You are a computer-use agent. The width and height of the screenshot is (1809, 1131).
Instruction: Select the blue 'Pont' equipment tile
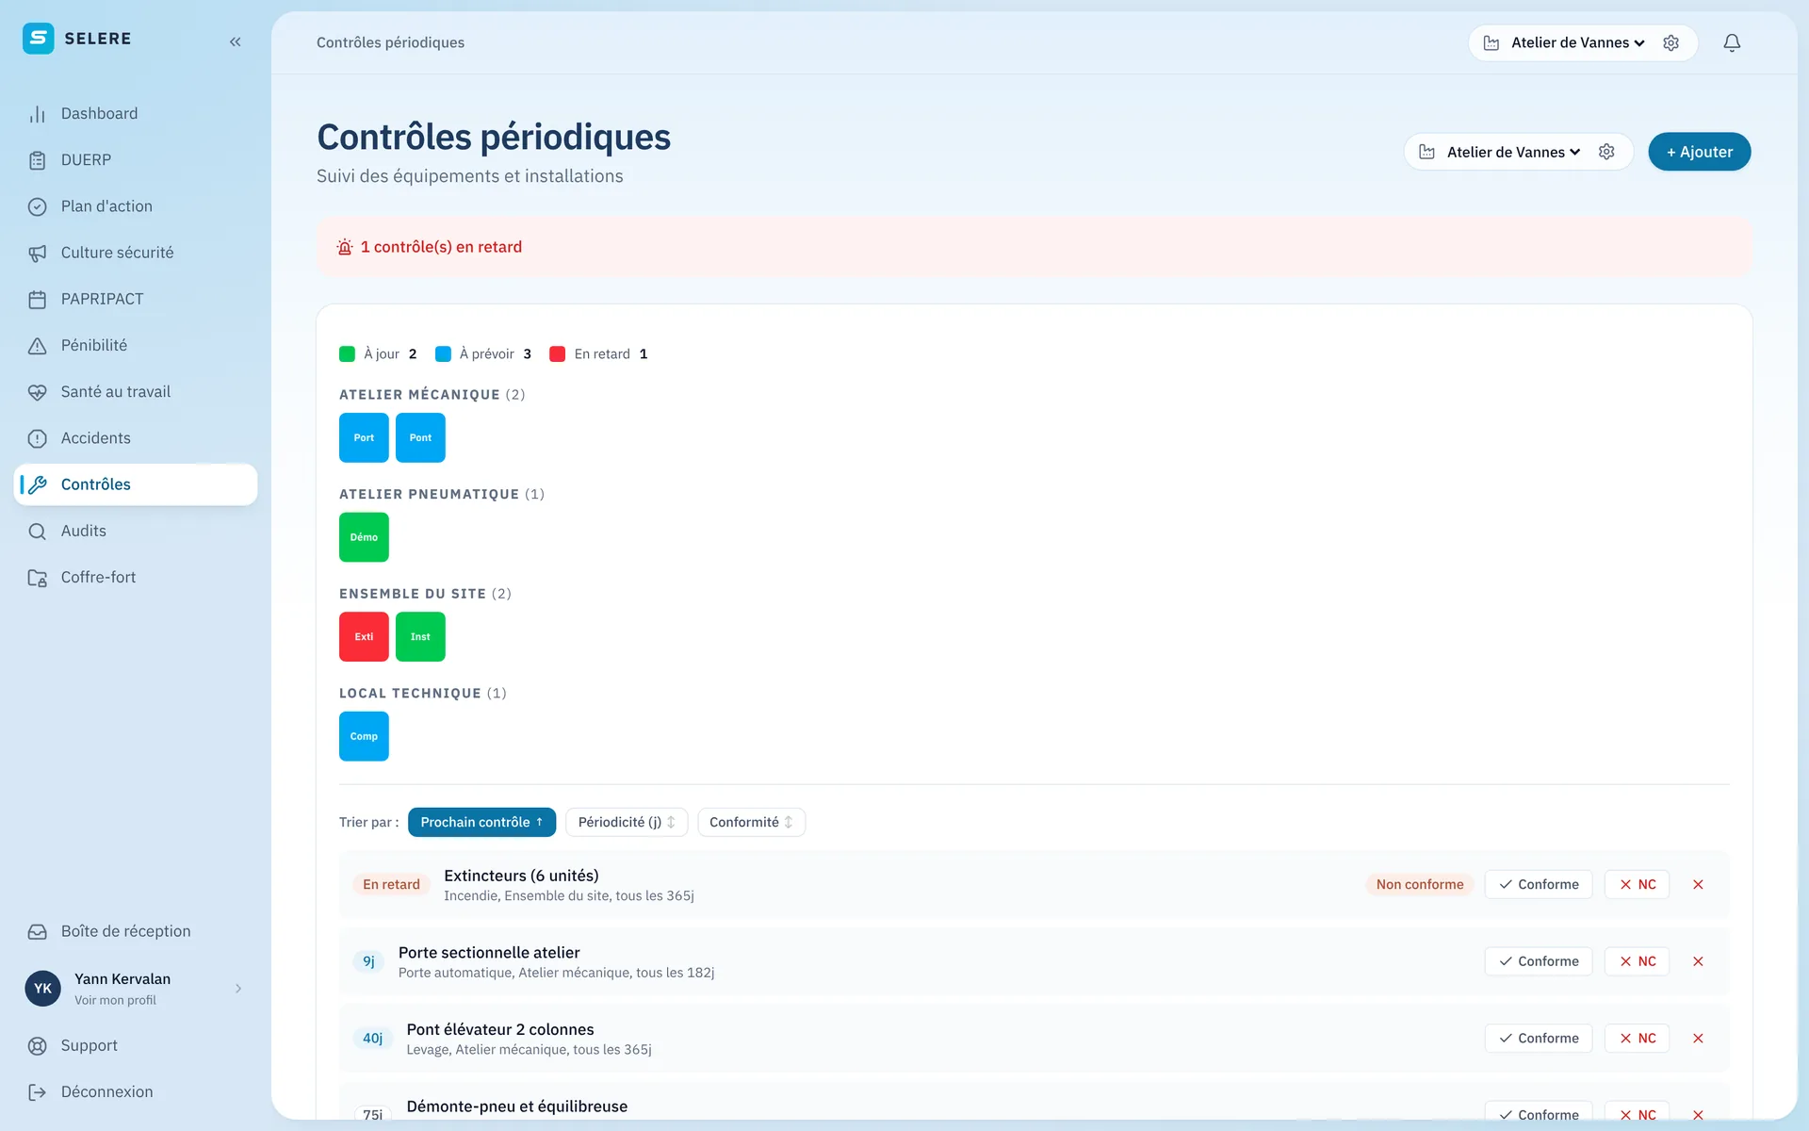(420, 437)
